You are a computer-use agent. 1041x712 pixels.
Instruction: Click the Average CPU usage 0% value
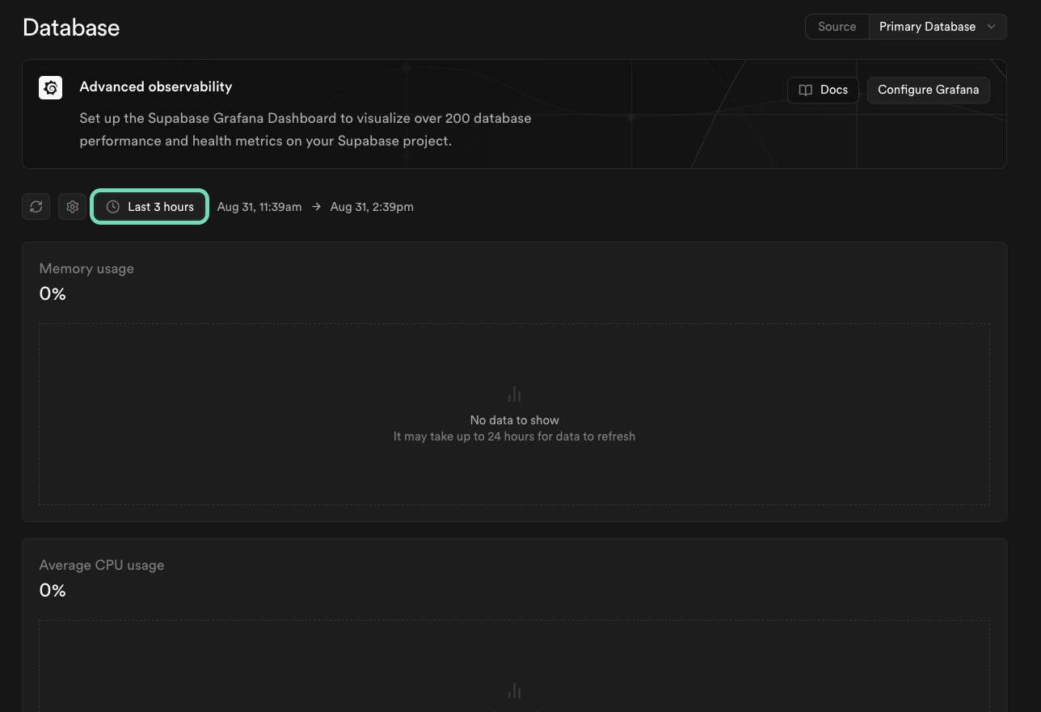pos(53,591)
